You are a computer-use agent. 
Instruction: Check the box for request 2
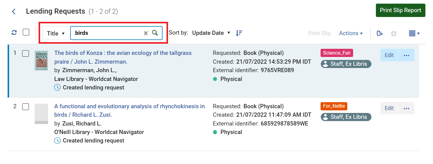26,107
